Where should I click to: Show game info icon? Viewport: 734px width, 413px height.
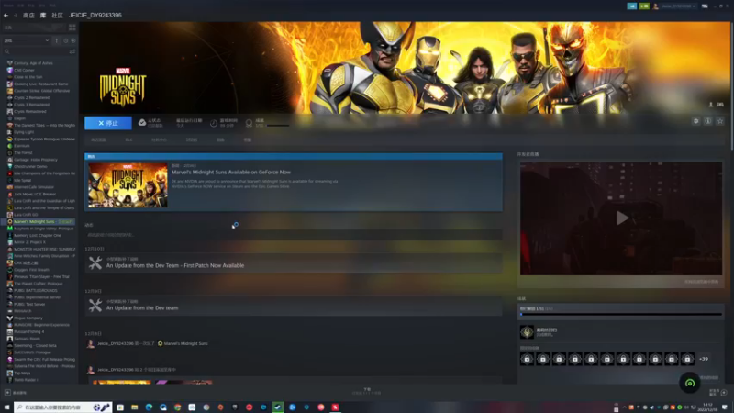[x=708, y=121]
